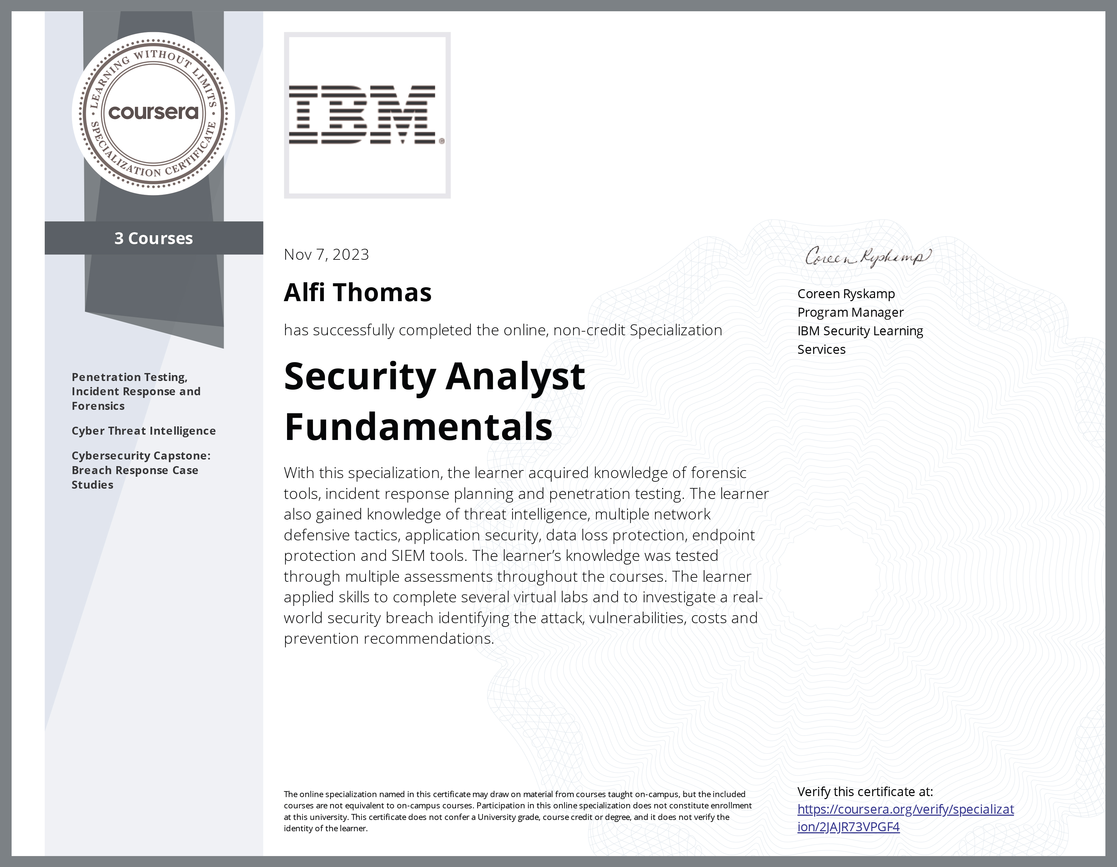1117x867 pixels.
Task: Click the 'Security Analyst Fundamentals' title
Action: [x=434, y=401]
